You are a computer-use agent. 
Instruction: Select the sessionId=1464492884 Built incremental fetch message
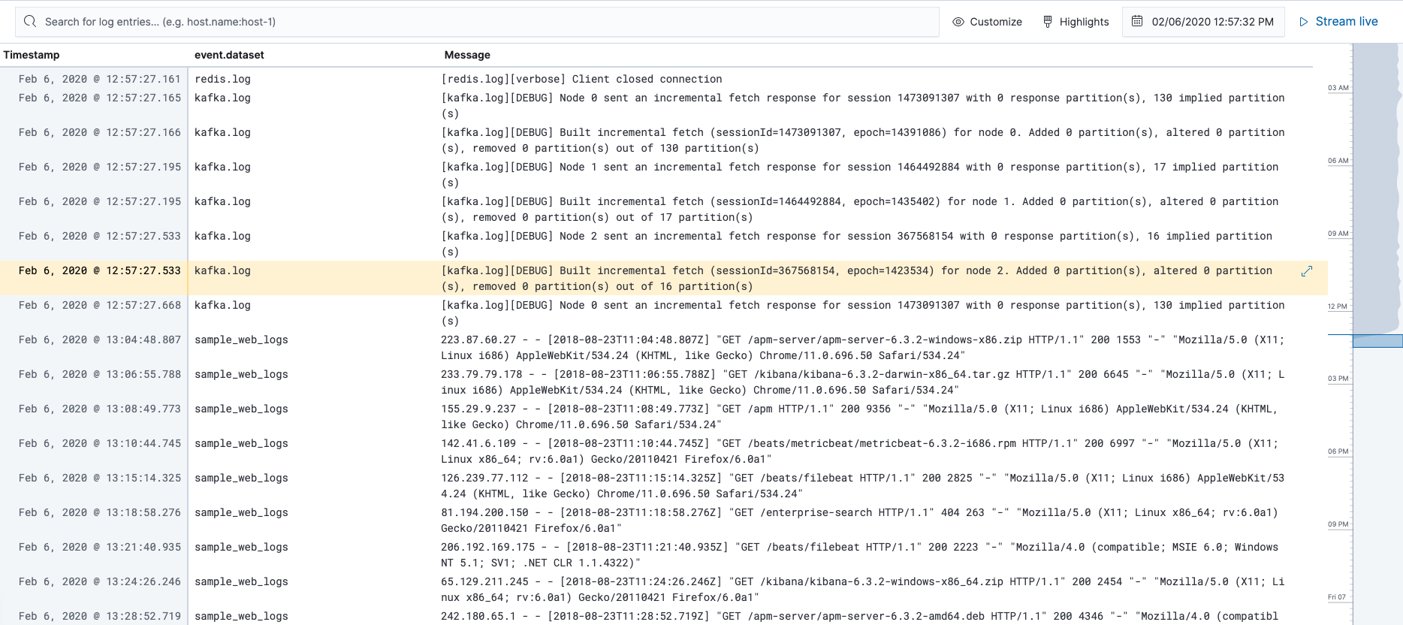coord(859,210)
